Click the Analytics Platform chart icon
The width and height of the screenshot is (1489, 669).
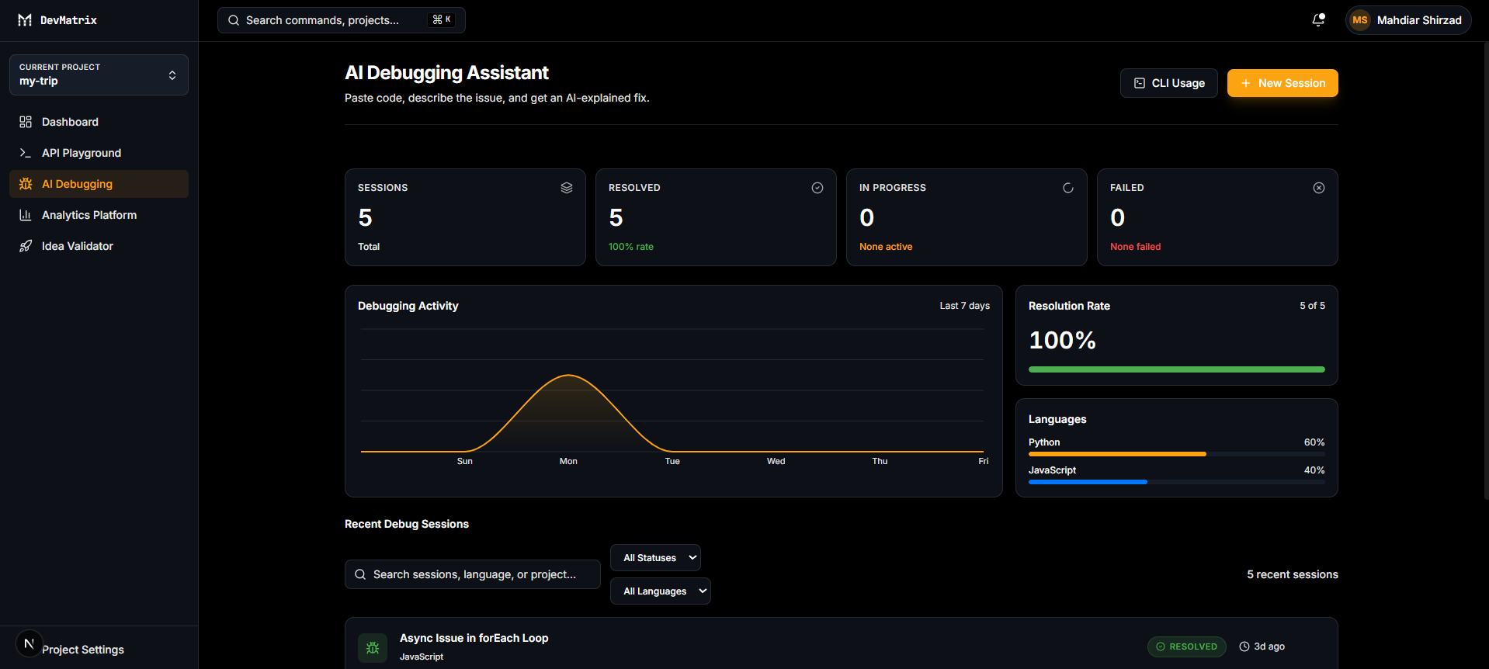click(26, 215)
